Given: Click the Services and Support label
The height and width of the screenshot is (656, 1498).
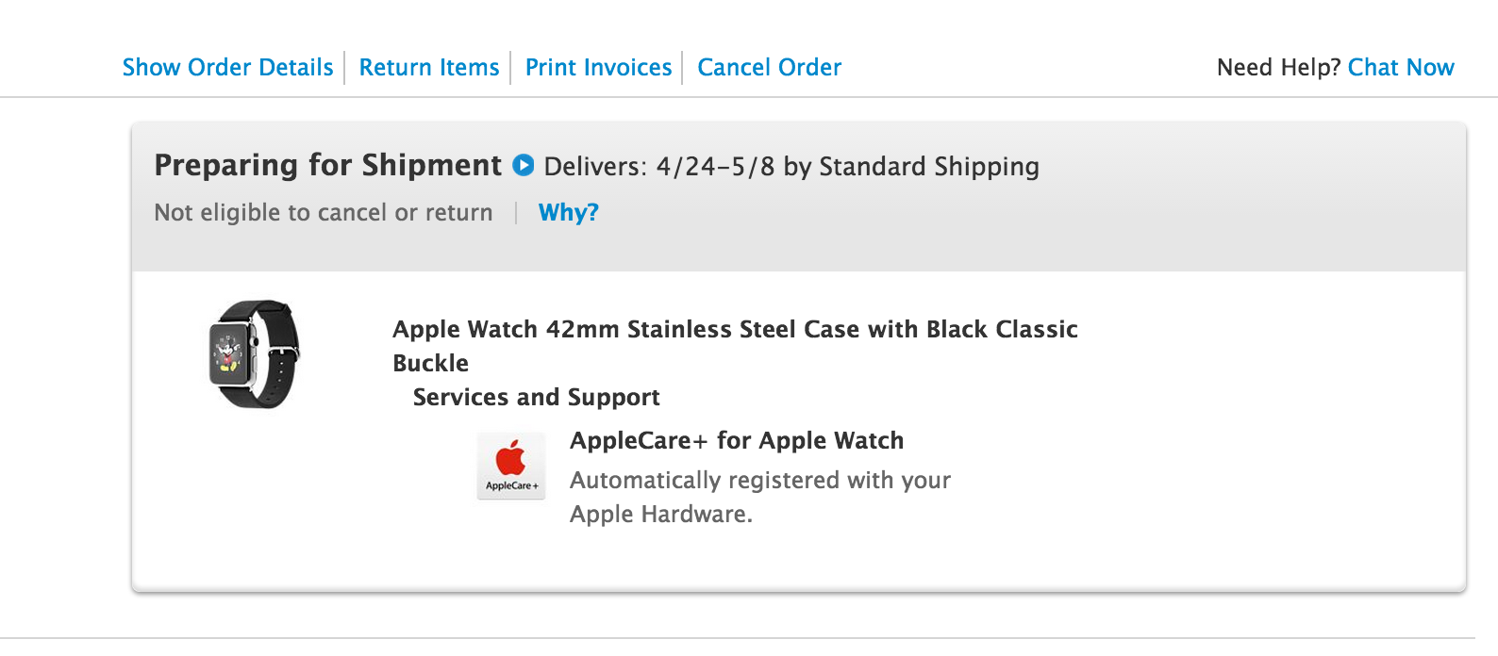Looking at the screenshot, I should point(536,398).
